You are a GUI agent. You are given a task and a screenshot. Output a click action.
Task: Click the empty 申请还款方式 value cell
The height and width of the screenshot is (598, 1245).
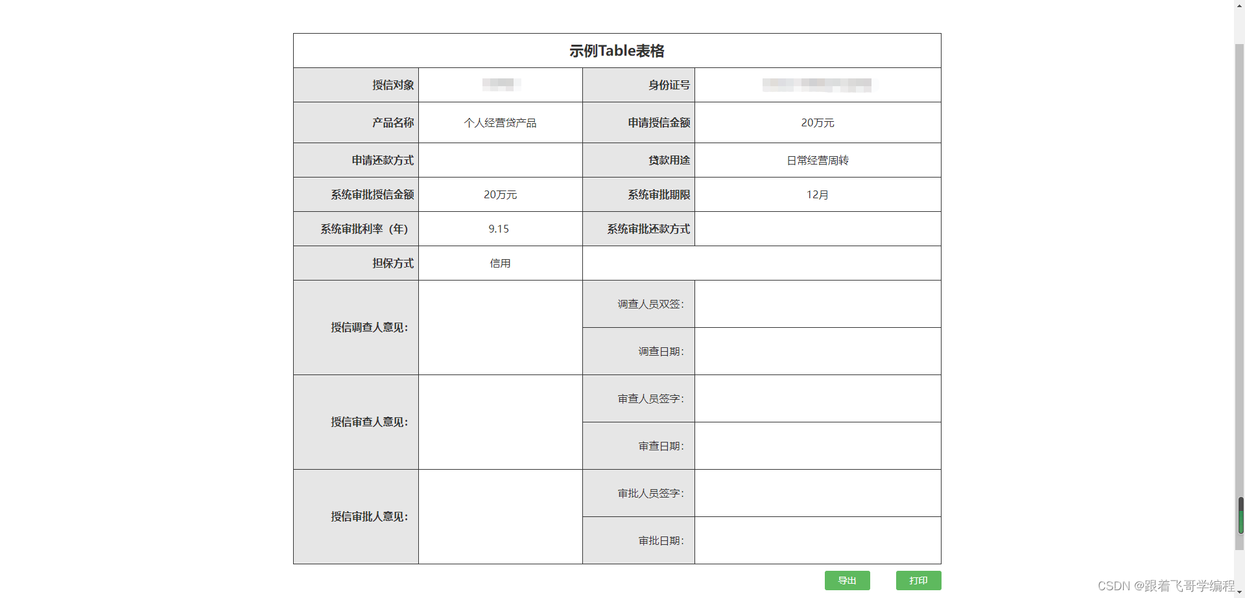[500, 160]
